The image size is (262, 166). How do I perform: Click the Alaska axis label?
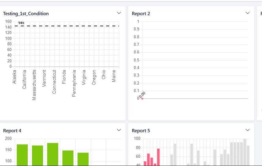[x=14, y=77]
